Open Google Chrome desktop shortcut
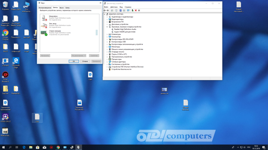 point(5,35)
